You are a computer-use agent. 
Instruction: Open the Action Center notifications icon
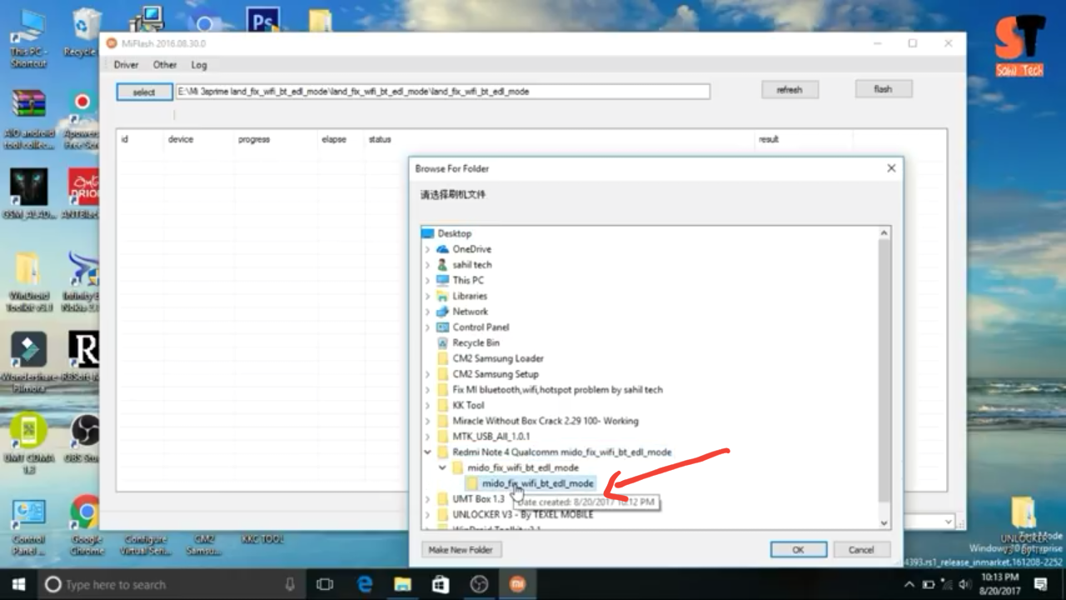point(1040,584)
